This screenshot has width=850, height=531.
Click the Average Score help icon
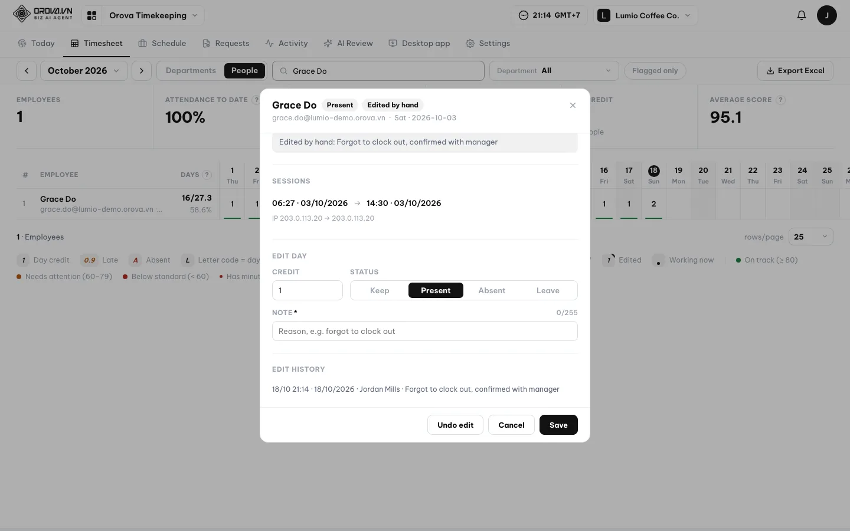pyautogui.click(x=780, y=100)
